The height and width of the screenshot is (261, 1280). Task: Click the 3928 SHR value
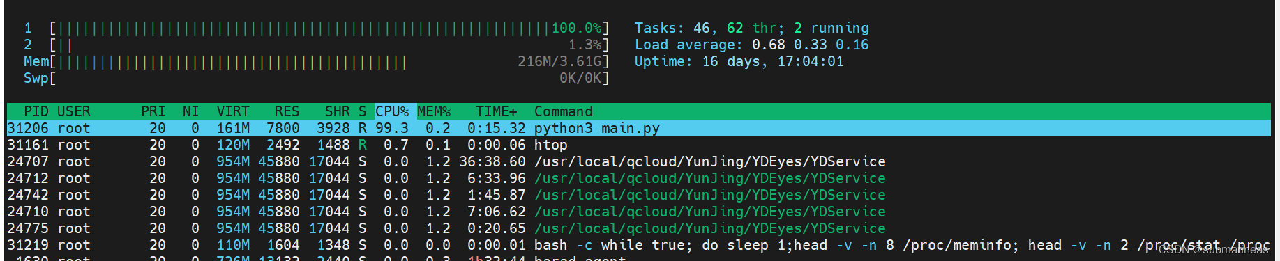coord(333,128)
